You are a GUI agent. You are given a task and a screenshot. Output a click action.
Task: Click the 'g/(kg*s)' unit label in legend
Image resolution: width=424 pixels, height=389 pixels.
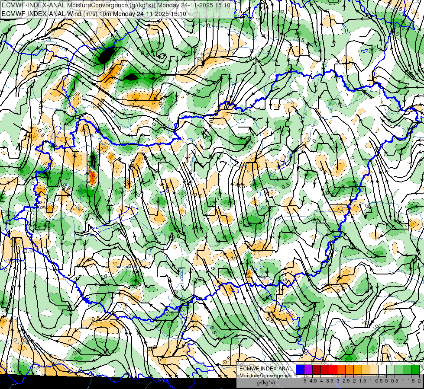coord(265,383)
